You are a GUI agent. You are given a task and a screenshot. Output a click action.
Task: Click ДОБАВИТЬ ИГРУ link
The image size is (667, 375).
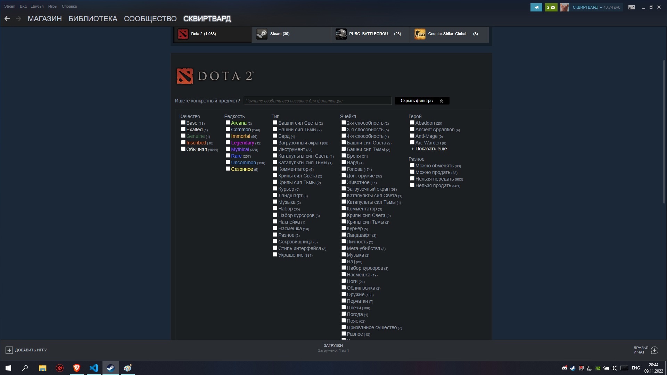(x=31, y=350)
